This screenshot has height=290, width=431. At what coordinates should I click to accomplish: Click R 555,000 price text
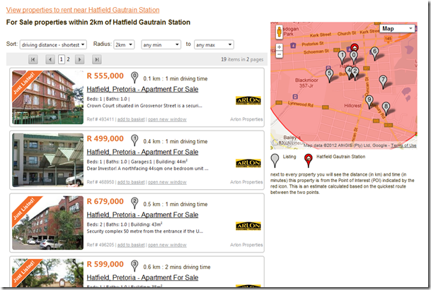tap(105, 76)
